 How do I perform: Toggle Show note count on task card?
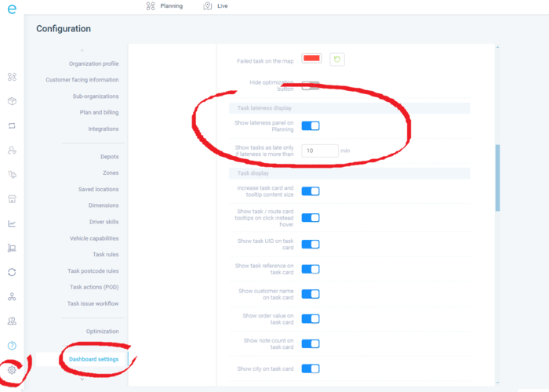click(311, 343)
